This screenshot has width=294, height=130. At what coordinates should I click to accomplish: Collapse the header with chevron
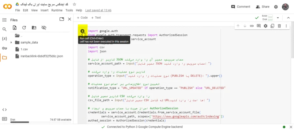289,18
